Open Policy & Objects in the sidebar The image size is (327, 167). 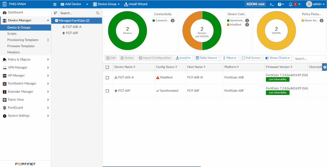(19, 60)
